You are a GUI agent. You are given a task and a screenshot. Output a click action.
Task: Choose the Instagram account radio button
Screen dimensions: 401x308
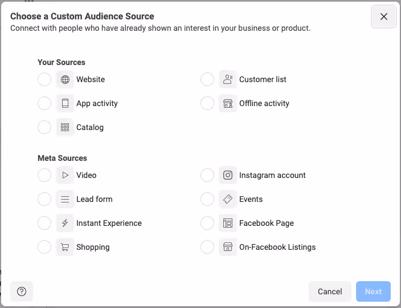click(x=207, y=175)
